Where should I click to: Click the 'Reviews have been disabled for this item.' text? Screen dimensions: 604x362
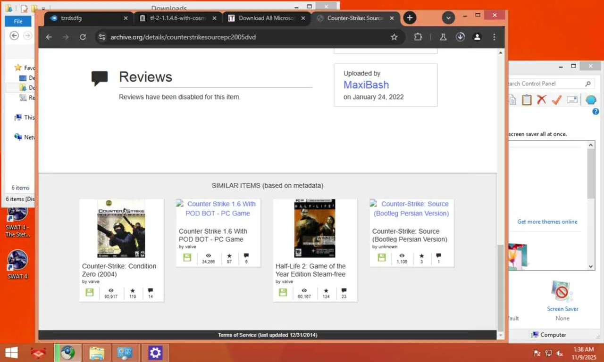click(x=179, y=97)
